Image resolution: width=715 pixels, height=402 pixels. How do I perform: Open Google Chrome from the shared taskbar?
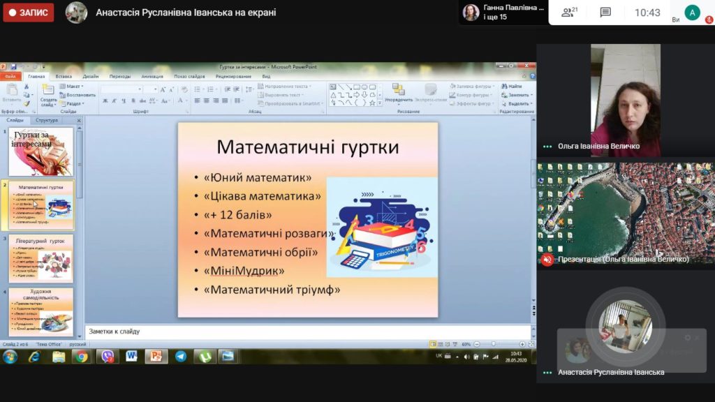click(x=82, y=357)
